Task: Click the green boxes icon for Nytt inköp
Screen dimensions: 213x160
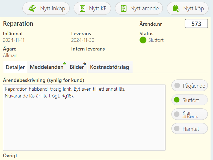Action: tap(32, 8)
